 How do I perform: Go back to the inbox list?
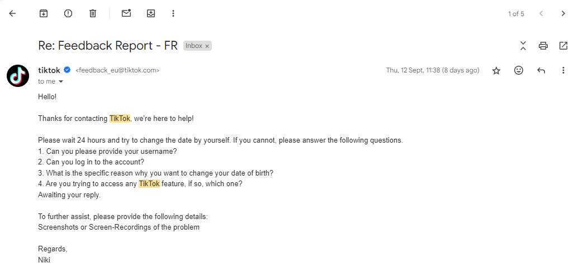tap(12, 13)
